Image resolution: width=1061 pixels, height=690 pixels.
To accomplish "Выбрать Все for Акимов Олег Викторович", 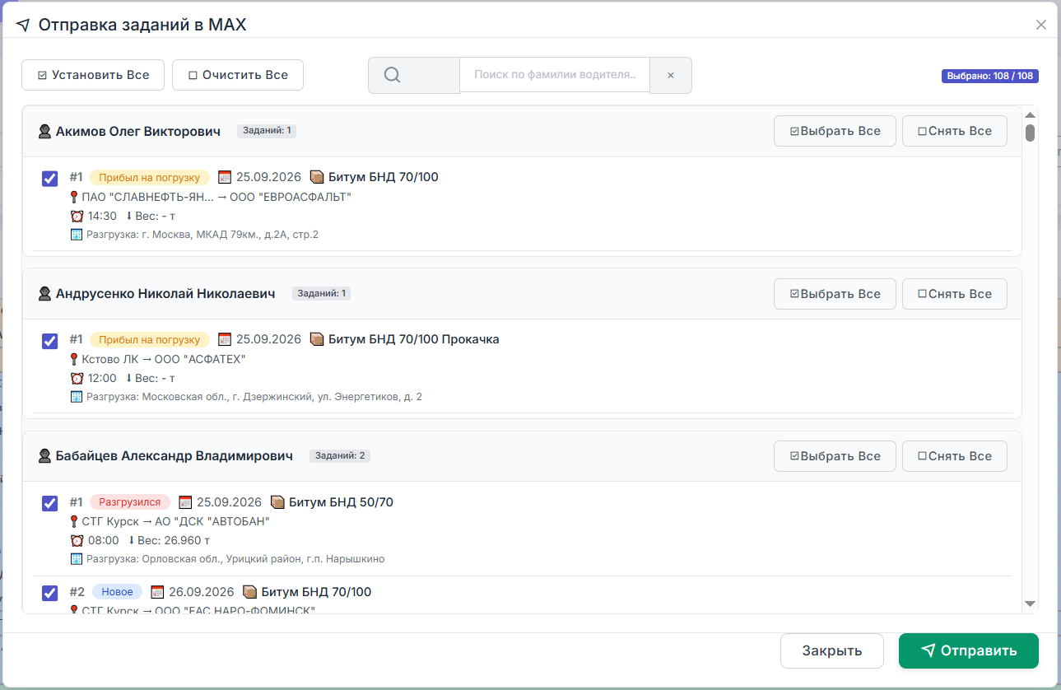I will click(835, 131).
